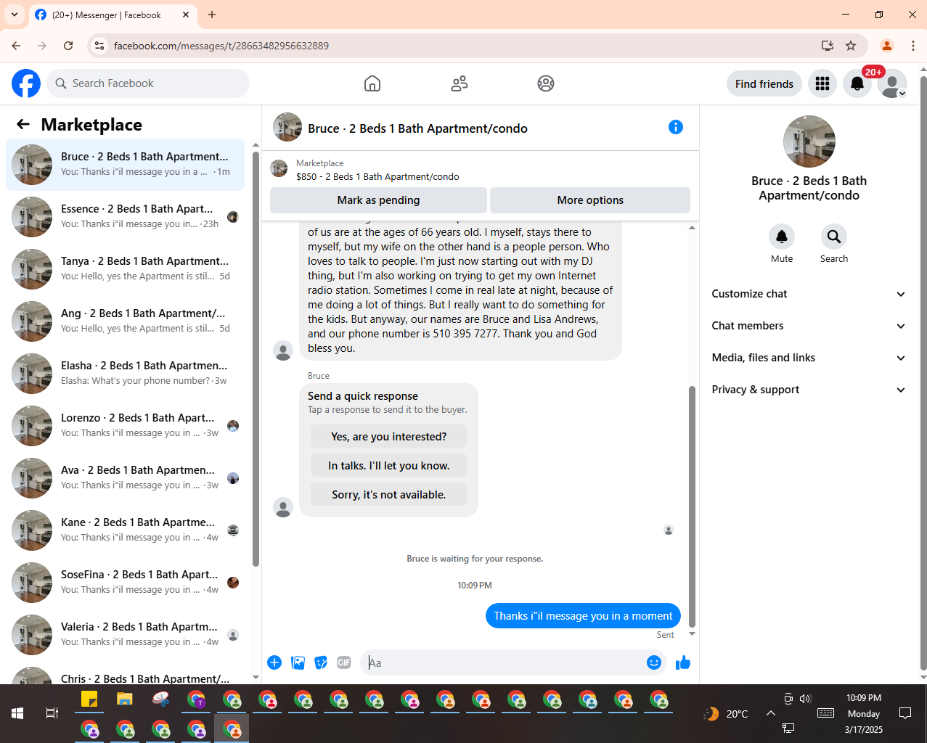Click Mark as pending button
Viewport: 927px width, 743px height.
point(378,200)
